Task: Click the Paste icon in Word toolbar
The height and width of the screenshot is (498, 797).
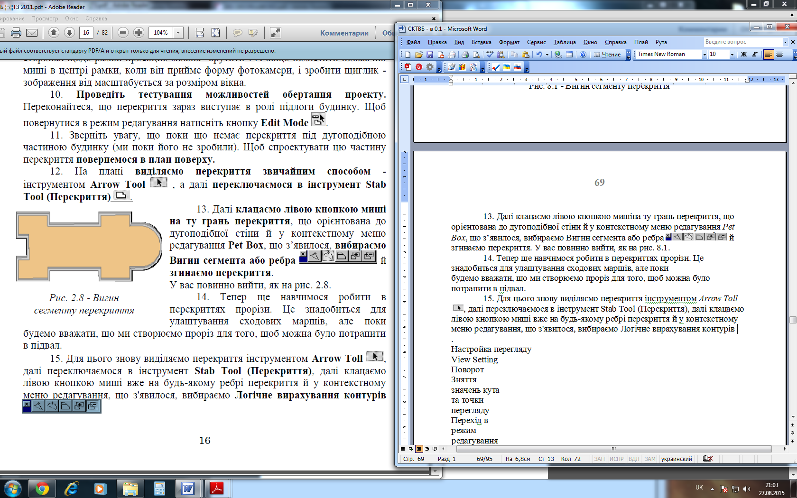Action: (526, 55)
